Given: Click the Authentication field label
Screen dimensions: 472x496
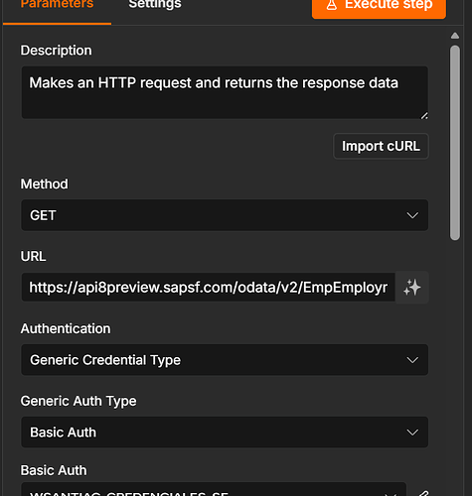Looking at the screenshot, I should coord(66,328).
